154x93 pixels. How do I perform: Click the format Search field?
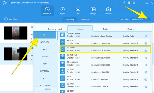(46, 89)
